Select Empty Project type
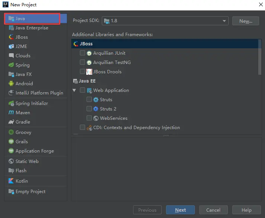The width and height of the screenshot is (265, 218). click(36, 192)
